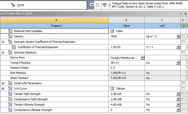Image resolution: width=188 pixels, height=114 pixels.
Task: Open the Density unit dropdown
Action: [178, 36]
